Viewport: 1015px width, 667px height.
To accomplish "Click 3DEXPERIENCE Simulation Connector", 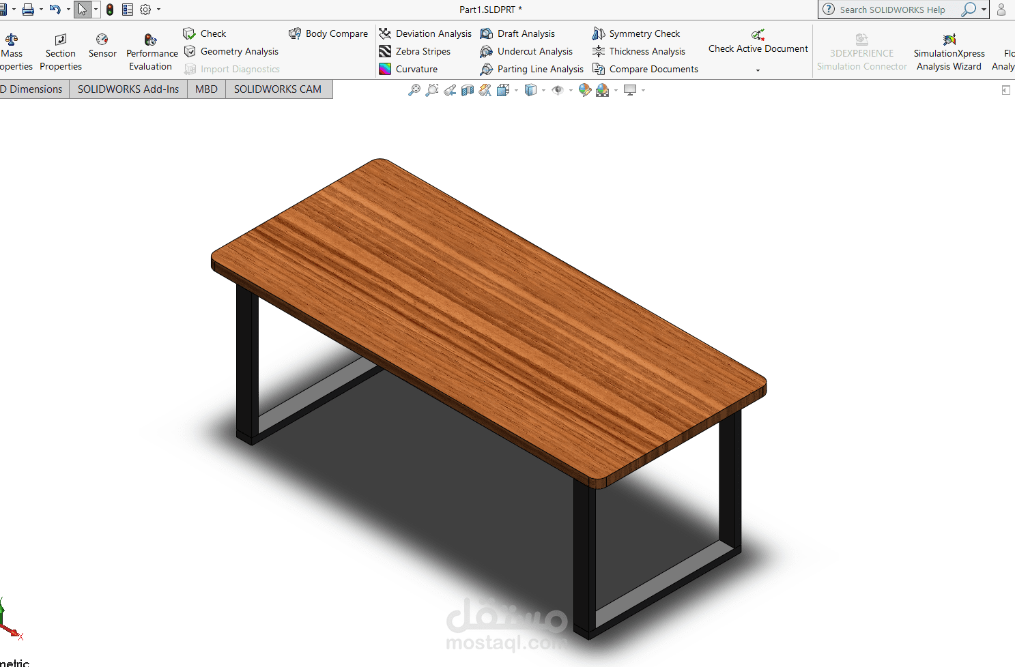I will click(861, 52).
